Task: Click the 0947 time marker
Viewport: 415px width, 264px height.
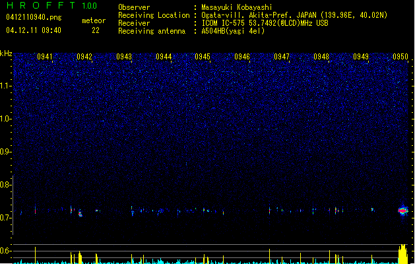Action: pos(282,56)
